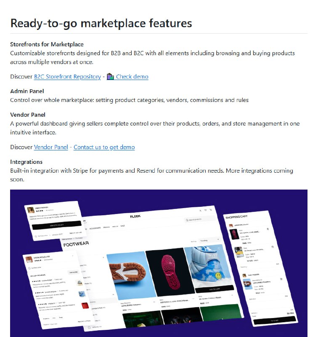Click the user account icon in storefront header
Viewport: 318px width, 337px height.
pos(200,211)
